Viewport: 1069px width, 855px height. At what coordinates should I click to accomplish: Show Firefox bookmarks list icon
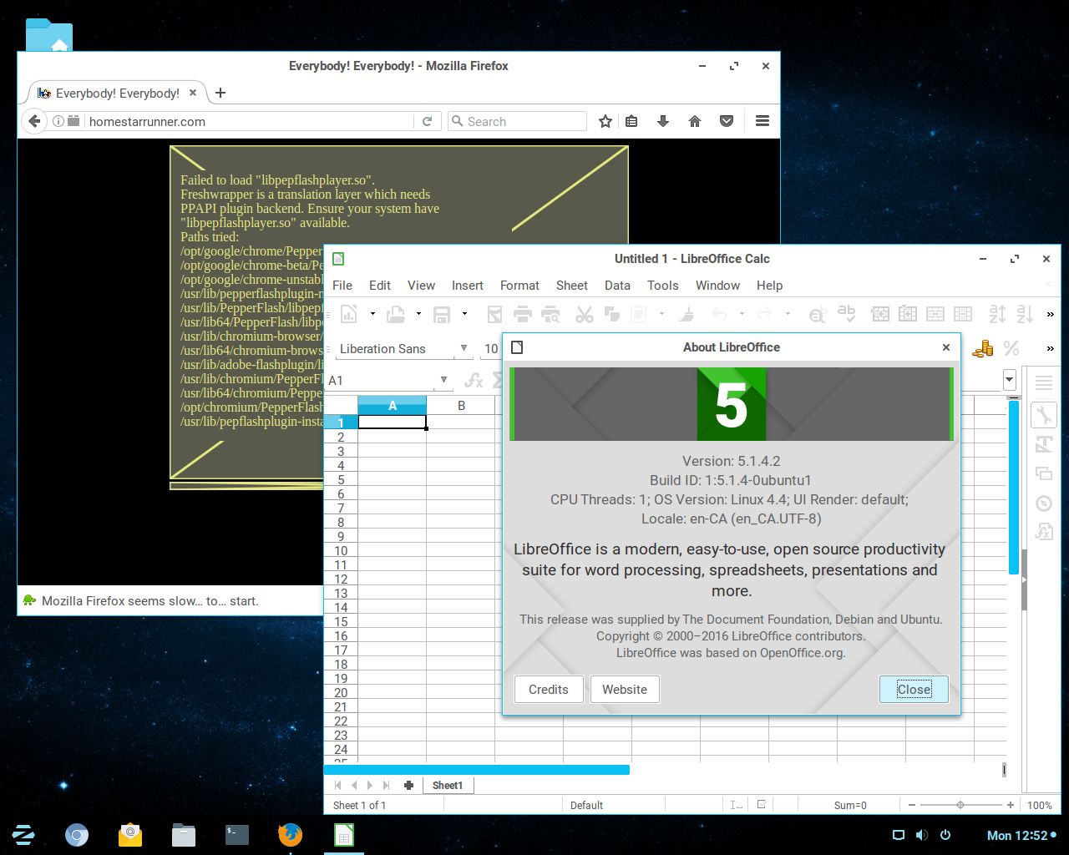(631, 121)
